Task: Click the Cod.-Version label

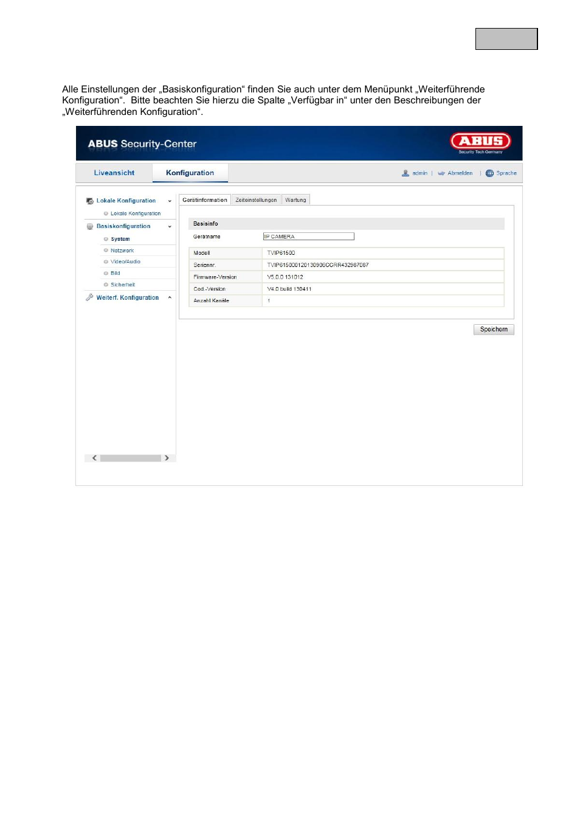Action: 210,289
